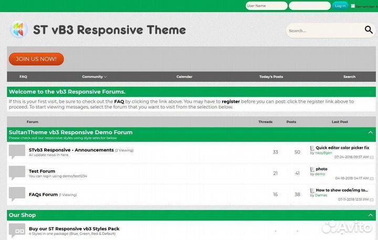Click post icon beside Quick editor color picker fix
Image resolution: width=378 pixels, height=240 pixels.
point(312,148)
